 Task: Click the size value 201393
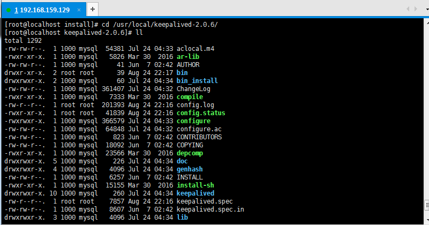click(x=113, y=105)
